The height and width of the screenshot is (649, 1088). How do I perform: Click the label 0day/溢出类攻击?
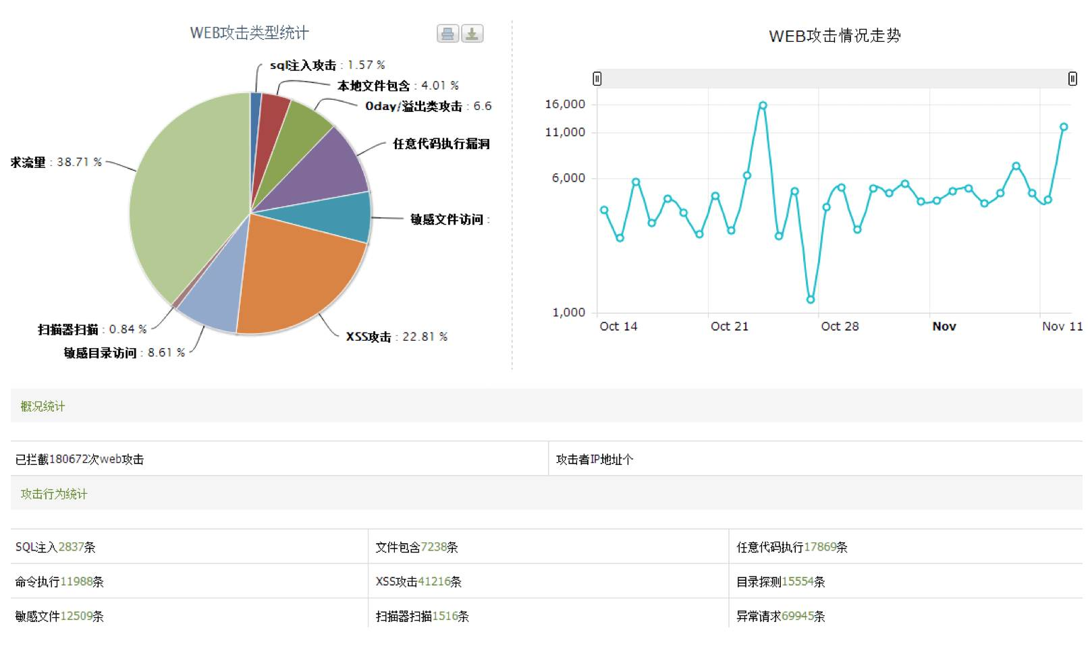pyautogui.click(x=414, y=107)
